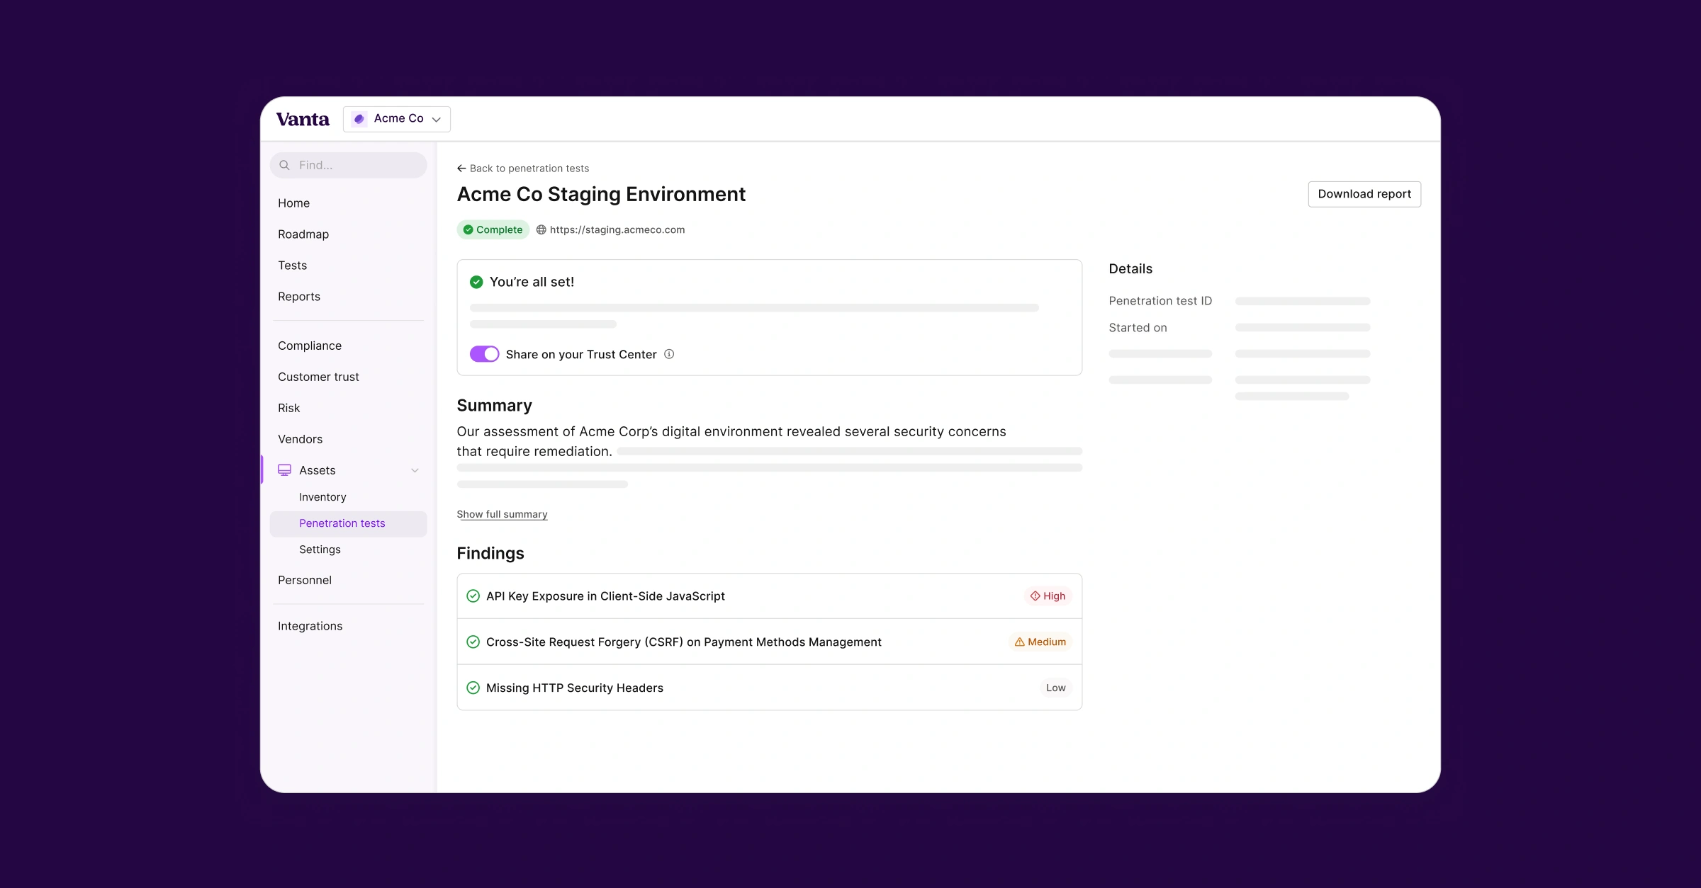
Task: Open Show full summary
Action: (501, 513)
